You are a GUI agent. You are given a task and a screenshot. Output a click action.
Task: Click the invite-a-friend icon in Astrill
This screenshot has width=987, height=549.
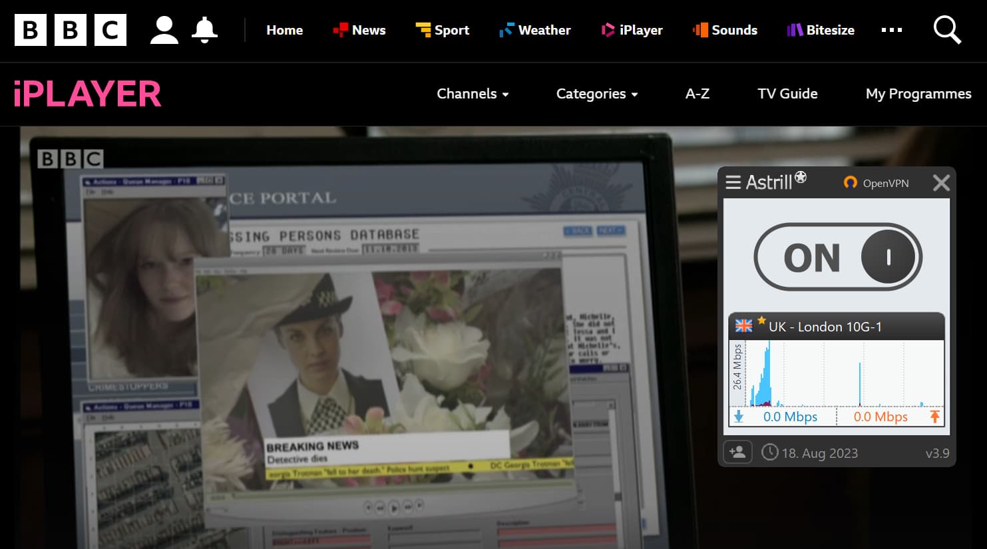point(737,453)
